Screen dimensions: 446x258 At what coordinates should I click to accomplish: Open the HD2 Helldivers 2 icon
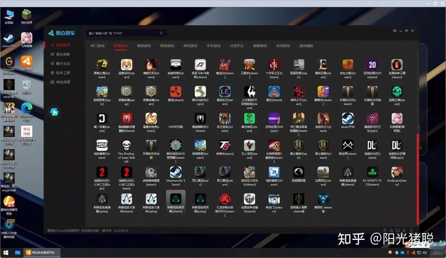(102, 145)
